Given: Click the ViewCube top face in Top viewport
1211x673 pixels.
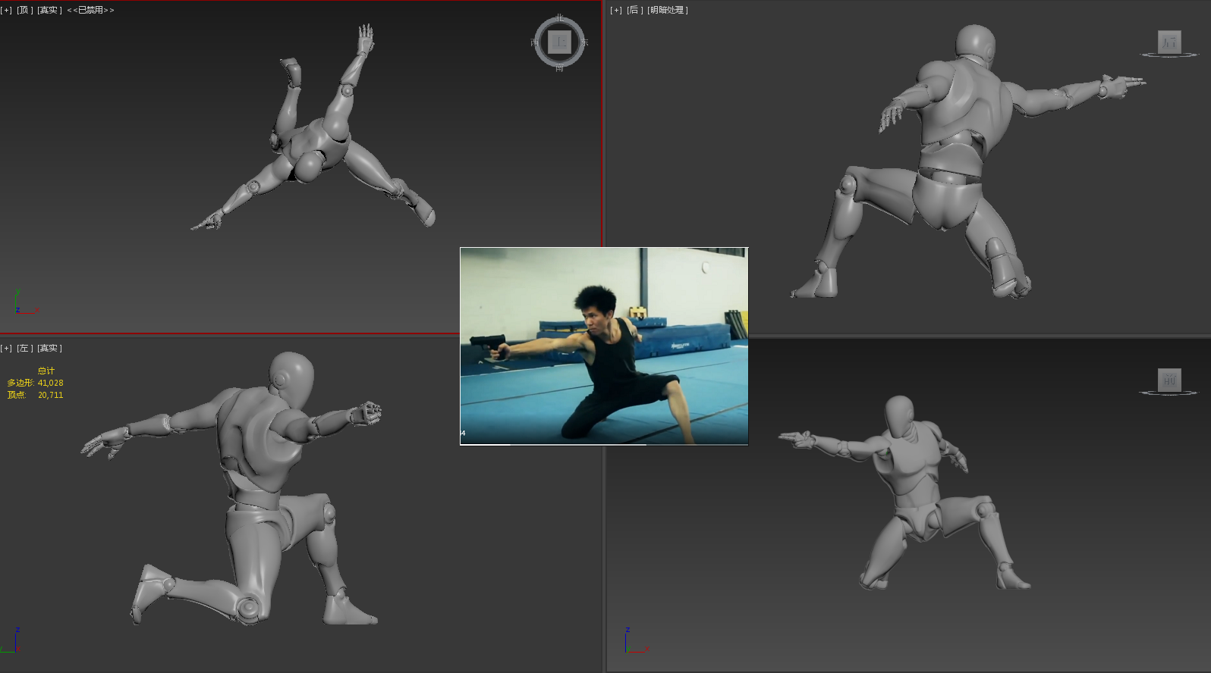Looking at the screenshot, I should tap(559, 42).
